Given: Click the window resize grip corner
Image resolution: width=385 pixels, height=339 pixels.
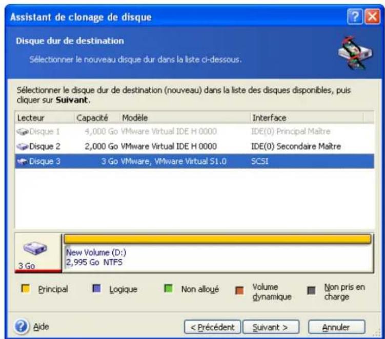Looking at the screenshot, I should pyautogui.click(x=376, y=333).
